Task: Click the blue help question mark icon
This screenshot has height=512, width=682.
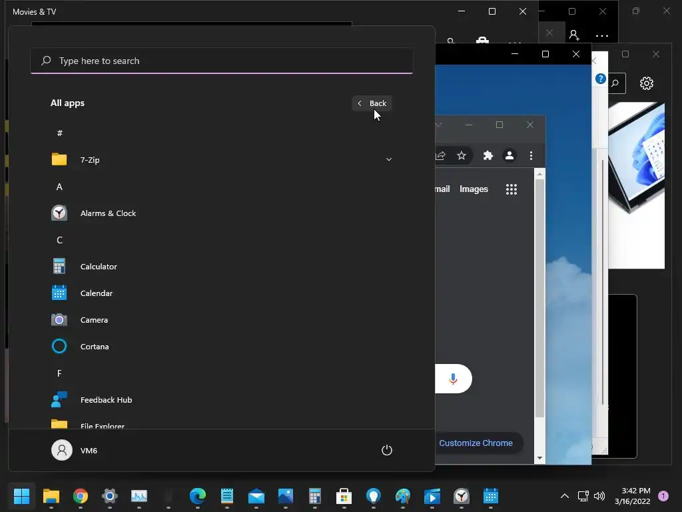Action: (x=601, y=79)
